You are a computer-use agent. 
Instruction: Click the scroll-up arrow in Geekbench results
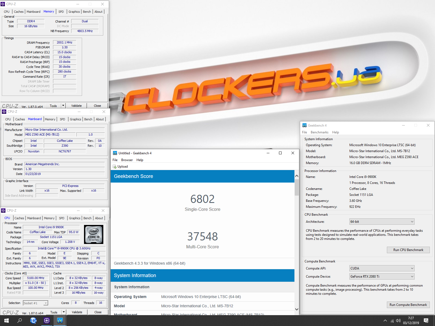pyautogui.click(x=297, y=176)
